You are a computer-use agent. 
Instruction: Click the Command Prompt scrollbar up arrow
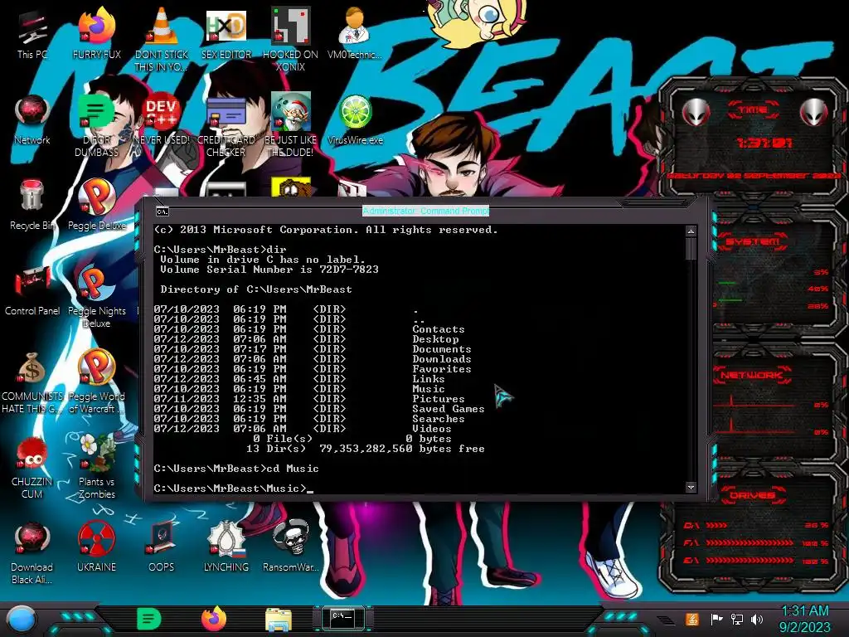click(x=691, y=232)
